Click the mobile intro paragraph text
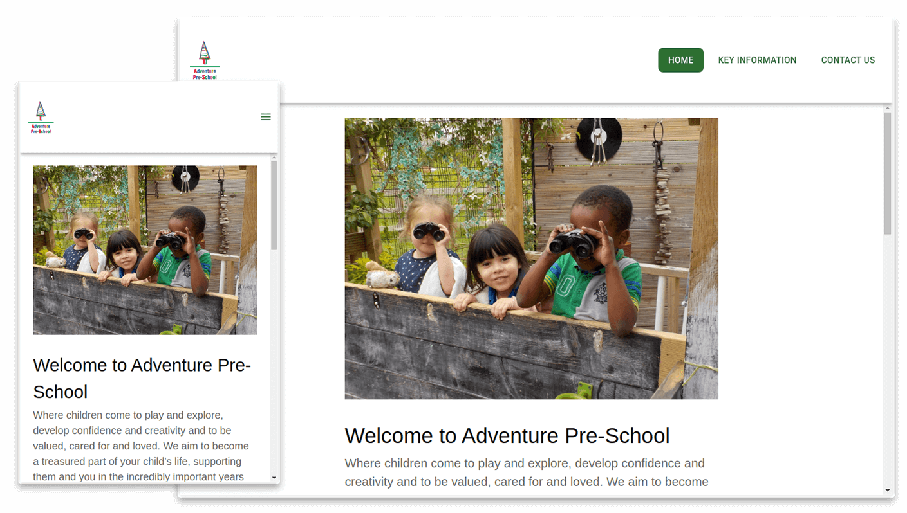907x513 pixels. [141, 446]
